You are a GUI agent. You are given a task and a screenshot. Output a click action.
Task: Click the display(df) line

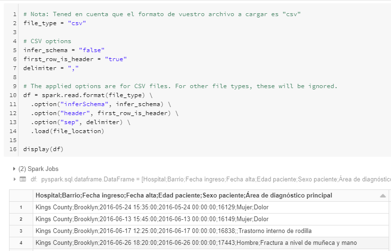[43, 149]
